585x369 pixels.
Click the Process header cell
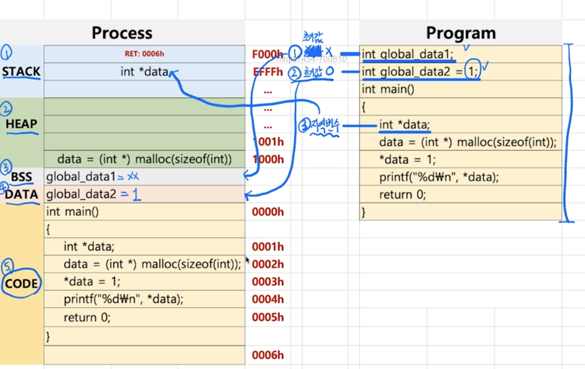[x=122, y=33]
